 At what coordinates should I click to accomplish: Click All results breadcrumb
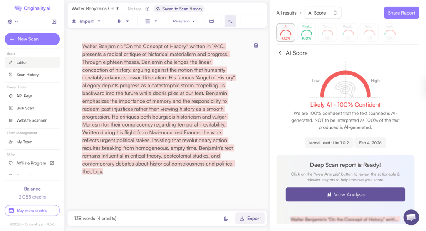tap(286, 13)
